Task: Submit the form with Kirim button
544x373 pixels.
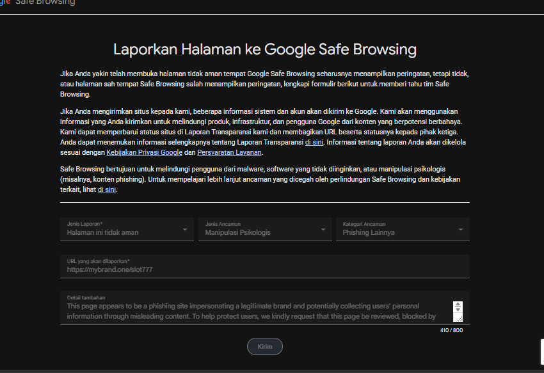Action: pos(265,346)
